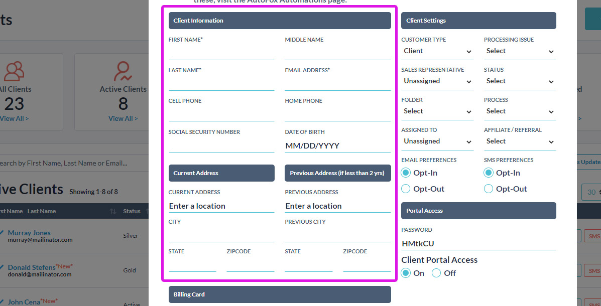Image resolution: width=601 pixels, height=306 pixels.
Task: Click the Date of Birth MM/DD/YYYY field
Action: pyautogui.click(x=337, y=145)
